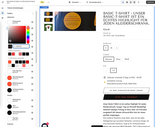The height and width of the screenshot is (127, 155).
Task: Pick the dark red currently used swatch
Action: 27,62
